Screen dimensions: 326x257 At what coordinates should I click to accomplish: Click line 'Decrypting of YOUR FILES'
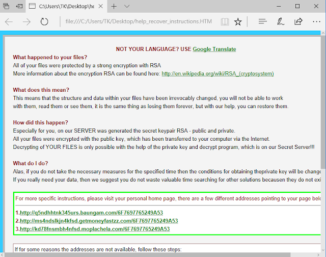(x=164, y=147)
